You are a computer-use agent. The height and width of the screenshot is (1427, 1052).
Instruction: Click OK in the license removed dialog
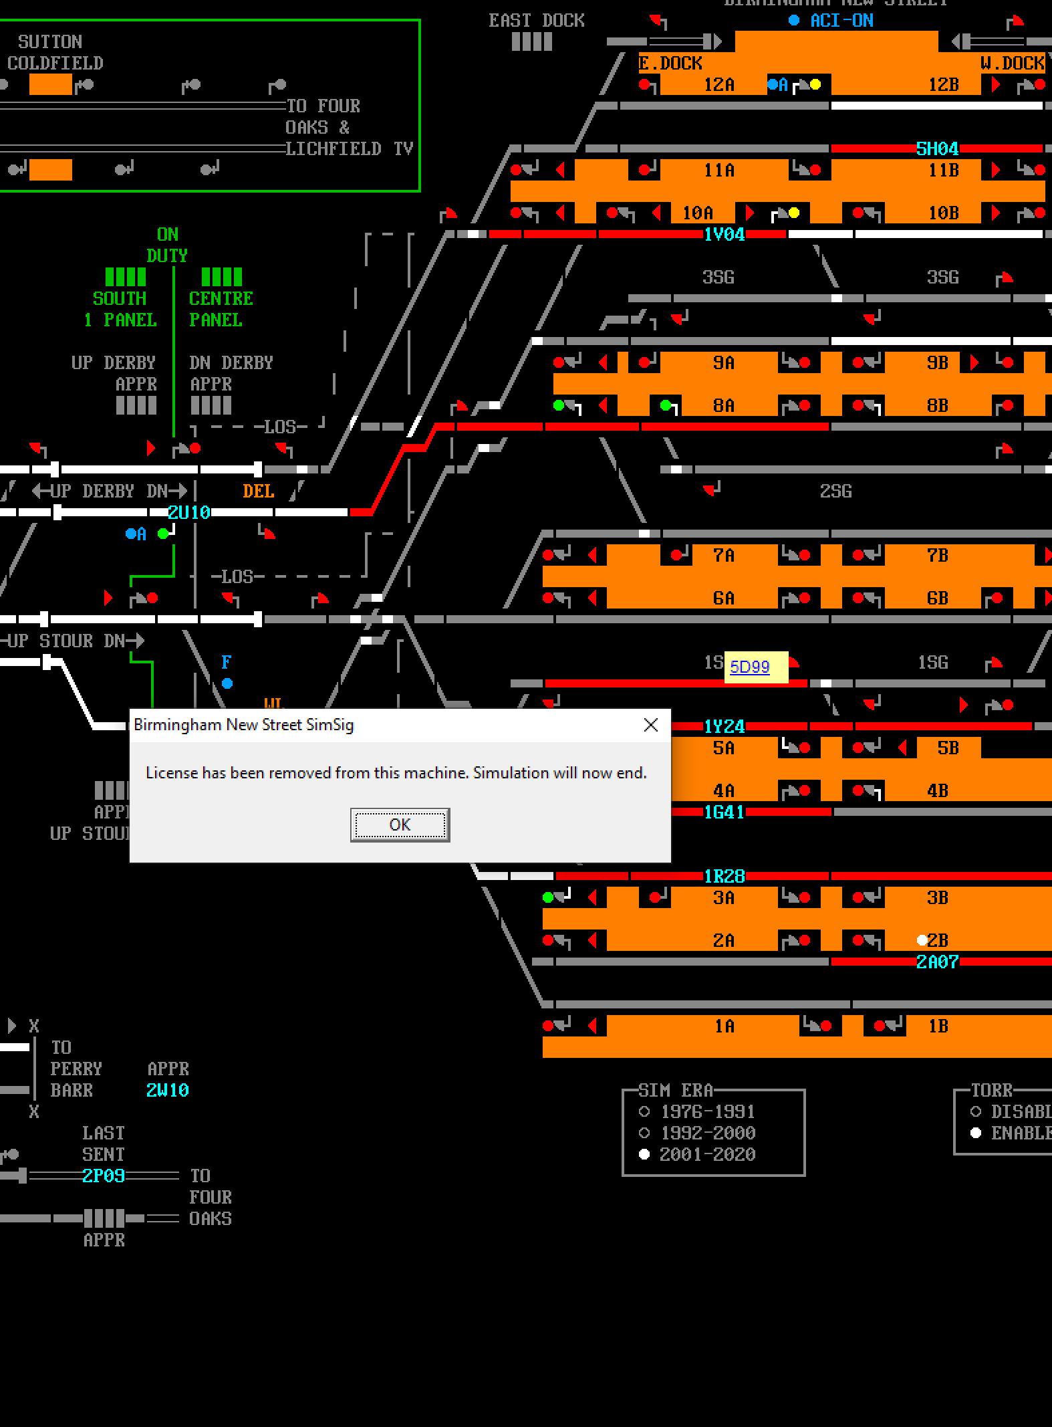pyautogui.click(x=400, y=825)
